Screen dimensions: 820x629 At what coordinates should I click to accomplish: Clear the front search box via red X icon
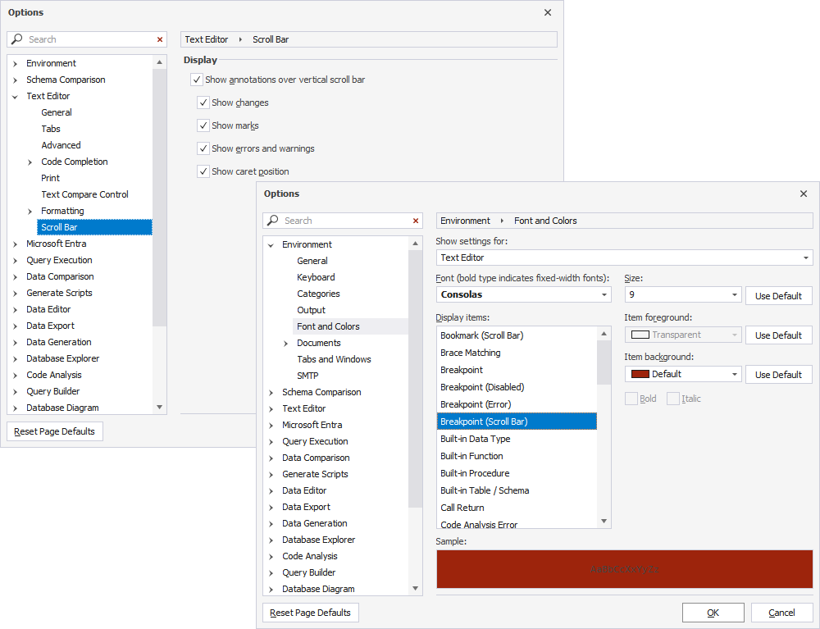pyautogui.click(x=416, y=221)
